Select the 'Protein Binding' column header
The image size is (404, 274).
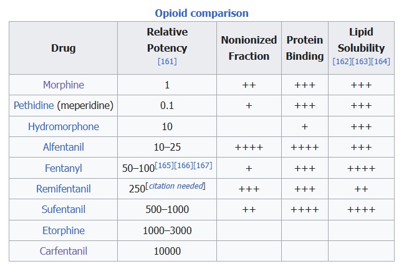coord(305,48)
